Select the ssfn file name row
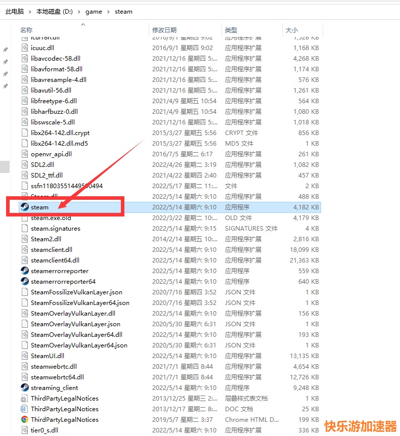The image size is (400, 436). coord(67,186)
